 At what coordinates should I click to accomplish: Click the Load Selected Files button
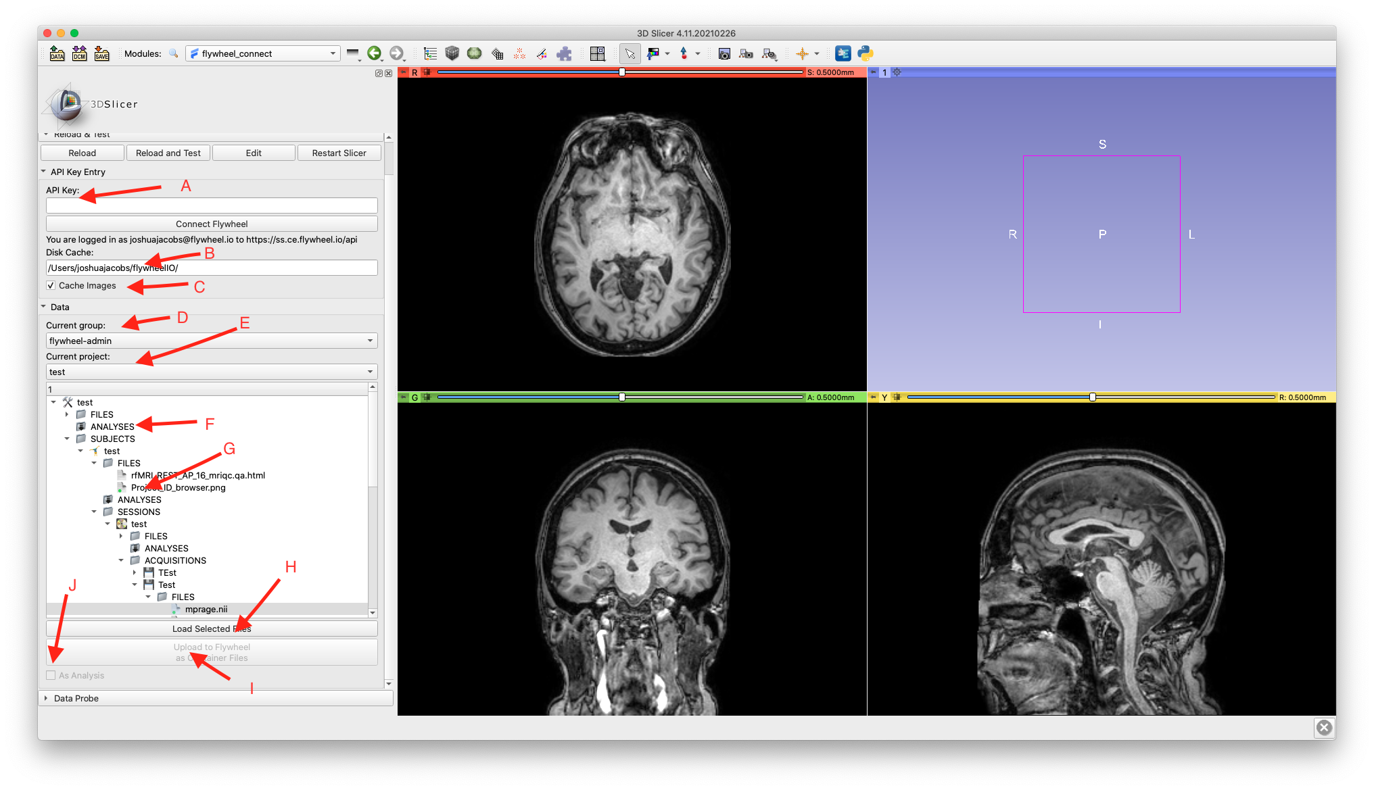[212, 628]
